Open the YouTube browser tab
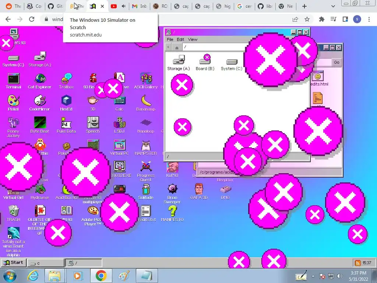The height and width of the screenshot is (283, 377). (x=114, y=6)
